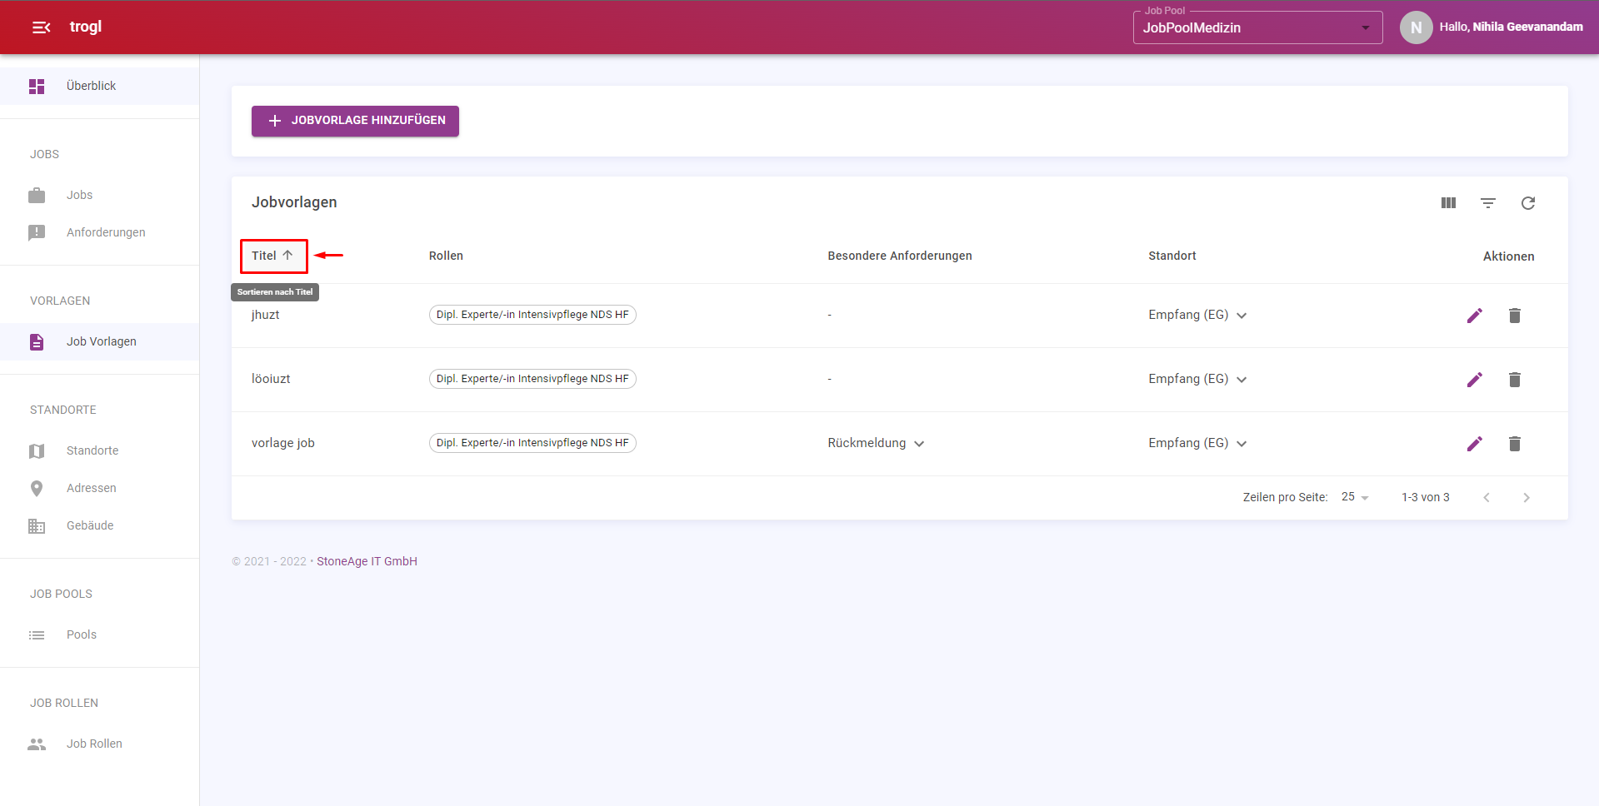Open rows per page 25 dropdown
Viewport: 1599px width, 806px height.
point(1355,497)
